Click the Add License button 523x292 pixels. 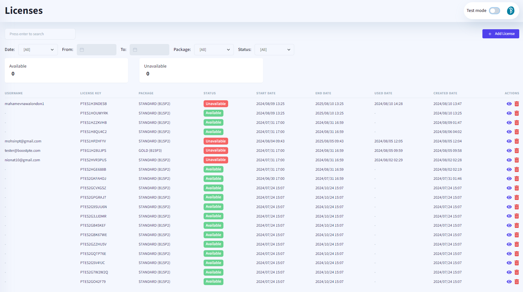500,34
